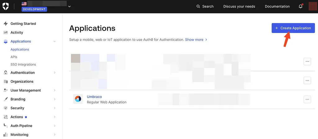This screenshot has width=318, height=139.
Task: Open notifications bell icon
Action: coord(301,6)
